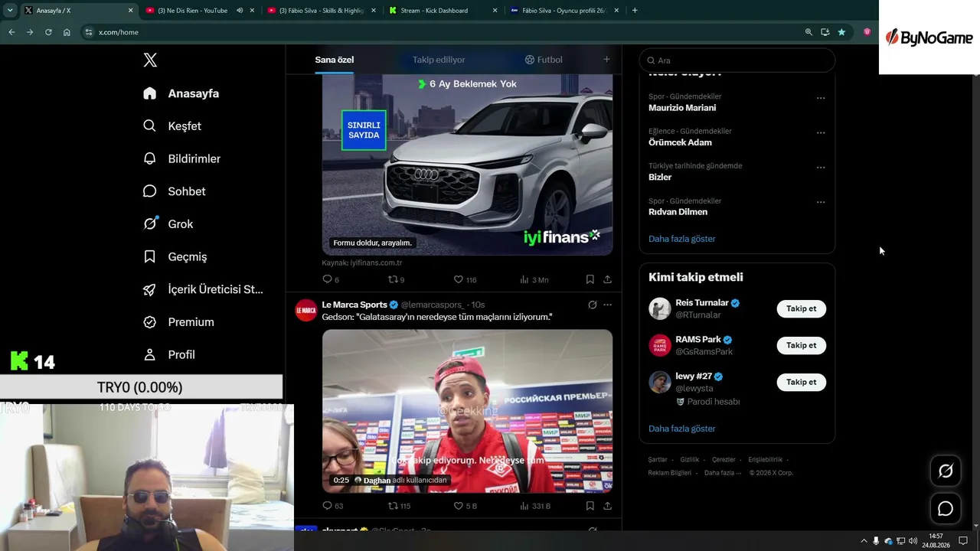The image size is (980, 551).
Task: Bookmark this page with the star icon
Action: pyautogui.click(x=841, y=32)
